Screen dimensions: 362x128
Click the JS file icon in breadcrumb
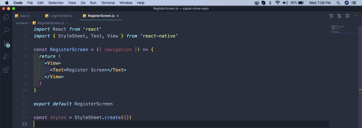pos(34,23)
